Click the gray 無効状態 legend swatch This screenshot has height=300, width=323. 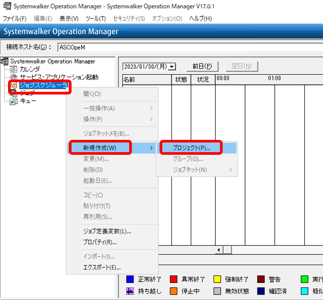click(217, 291)
